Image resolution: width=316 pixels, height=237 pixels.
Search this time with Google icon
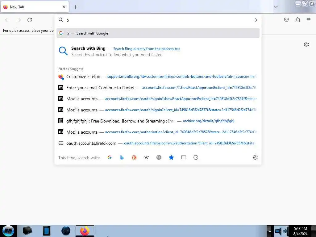(110, 157)
